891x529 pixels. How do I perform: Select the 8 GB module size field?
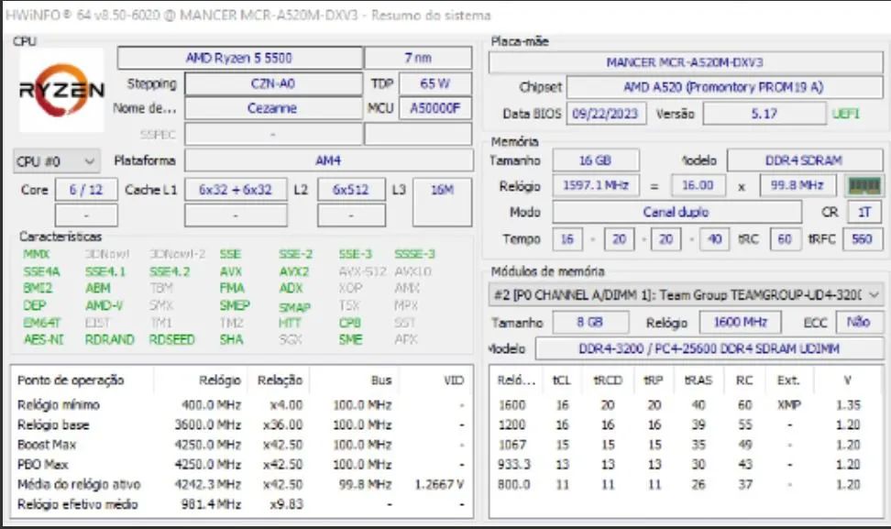tap(590, 322)
